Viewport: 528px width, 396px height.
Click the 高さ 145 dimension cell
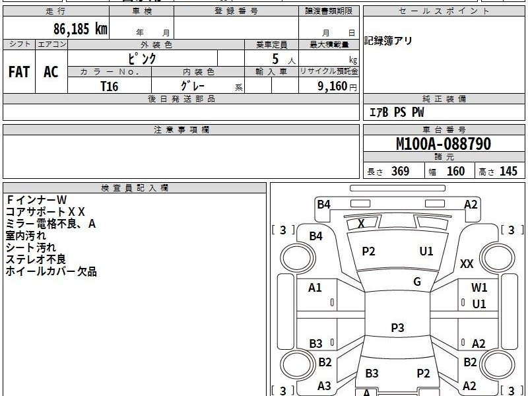pos(500,171)
